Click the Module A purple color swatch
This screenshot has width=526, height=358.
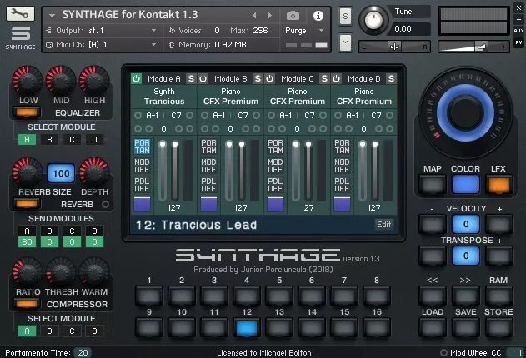(x=142, y=204)
